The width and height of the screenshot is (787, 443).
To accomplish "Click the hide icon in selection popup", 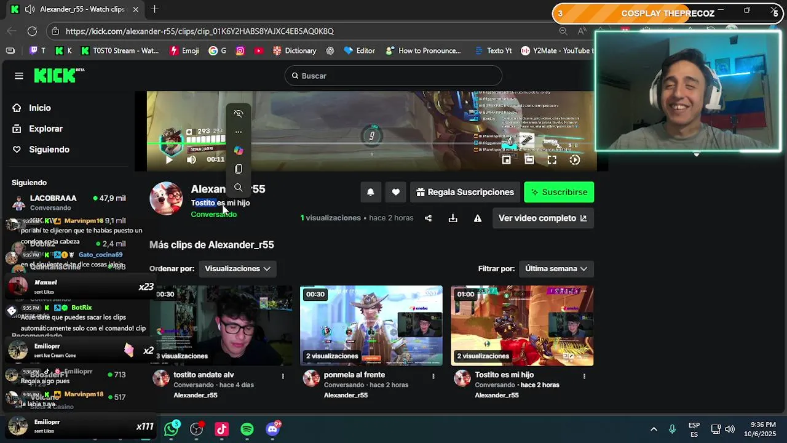I will point(239,114).
